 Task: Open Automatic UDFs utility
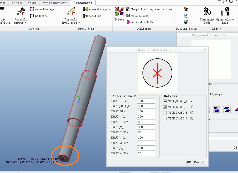pos(140,22)
